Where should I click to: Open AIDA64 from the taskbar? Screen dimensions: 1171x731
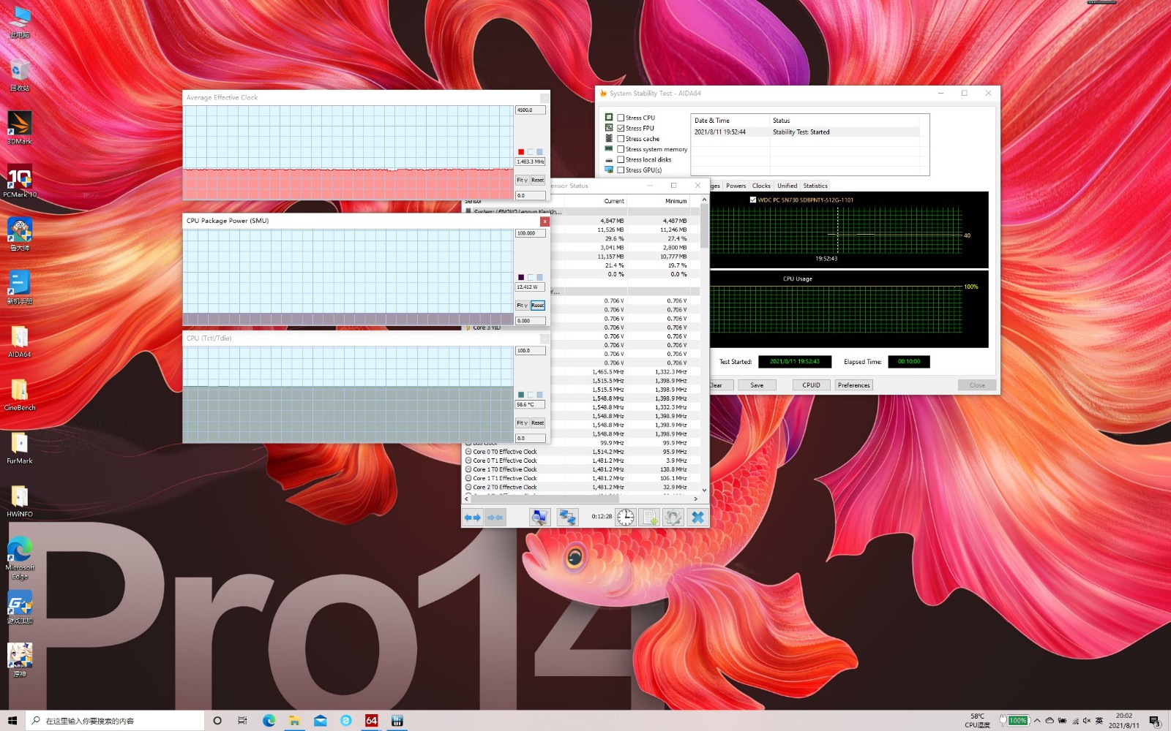372,721
